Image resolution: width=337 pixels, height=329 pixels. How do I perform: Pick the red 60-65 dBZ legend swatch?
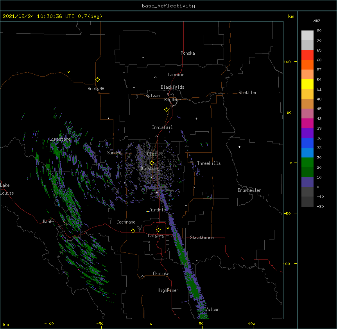point(307,55)
